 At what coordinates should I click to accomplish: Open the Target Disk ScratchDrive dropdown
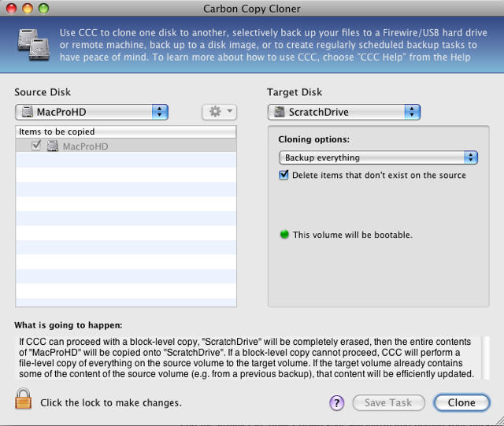(x=344, y=112)
